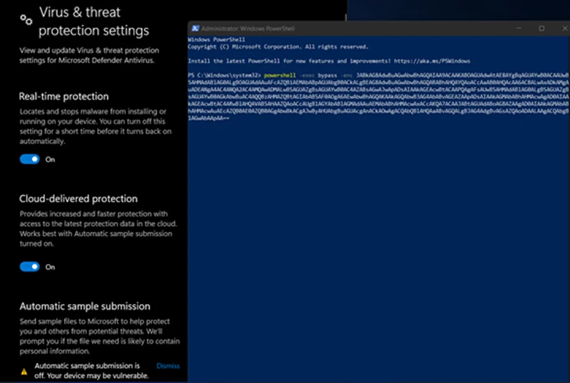Click the gear icon beside Virus & threat heading
The width and height of the screenshot is (570, 383).
pyautogui.click(x=26, y=20)
